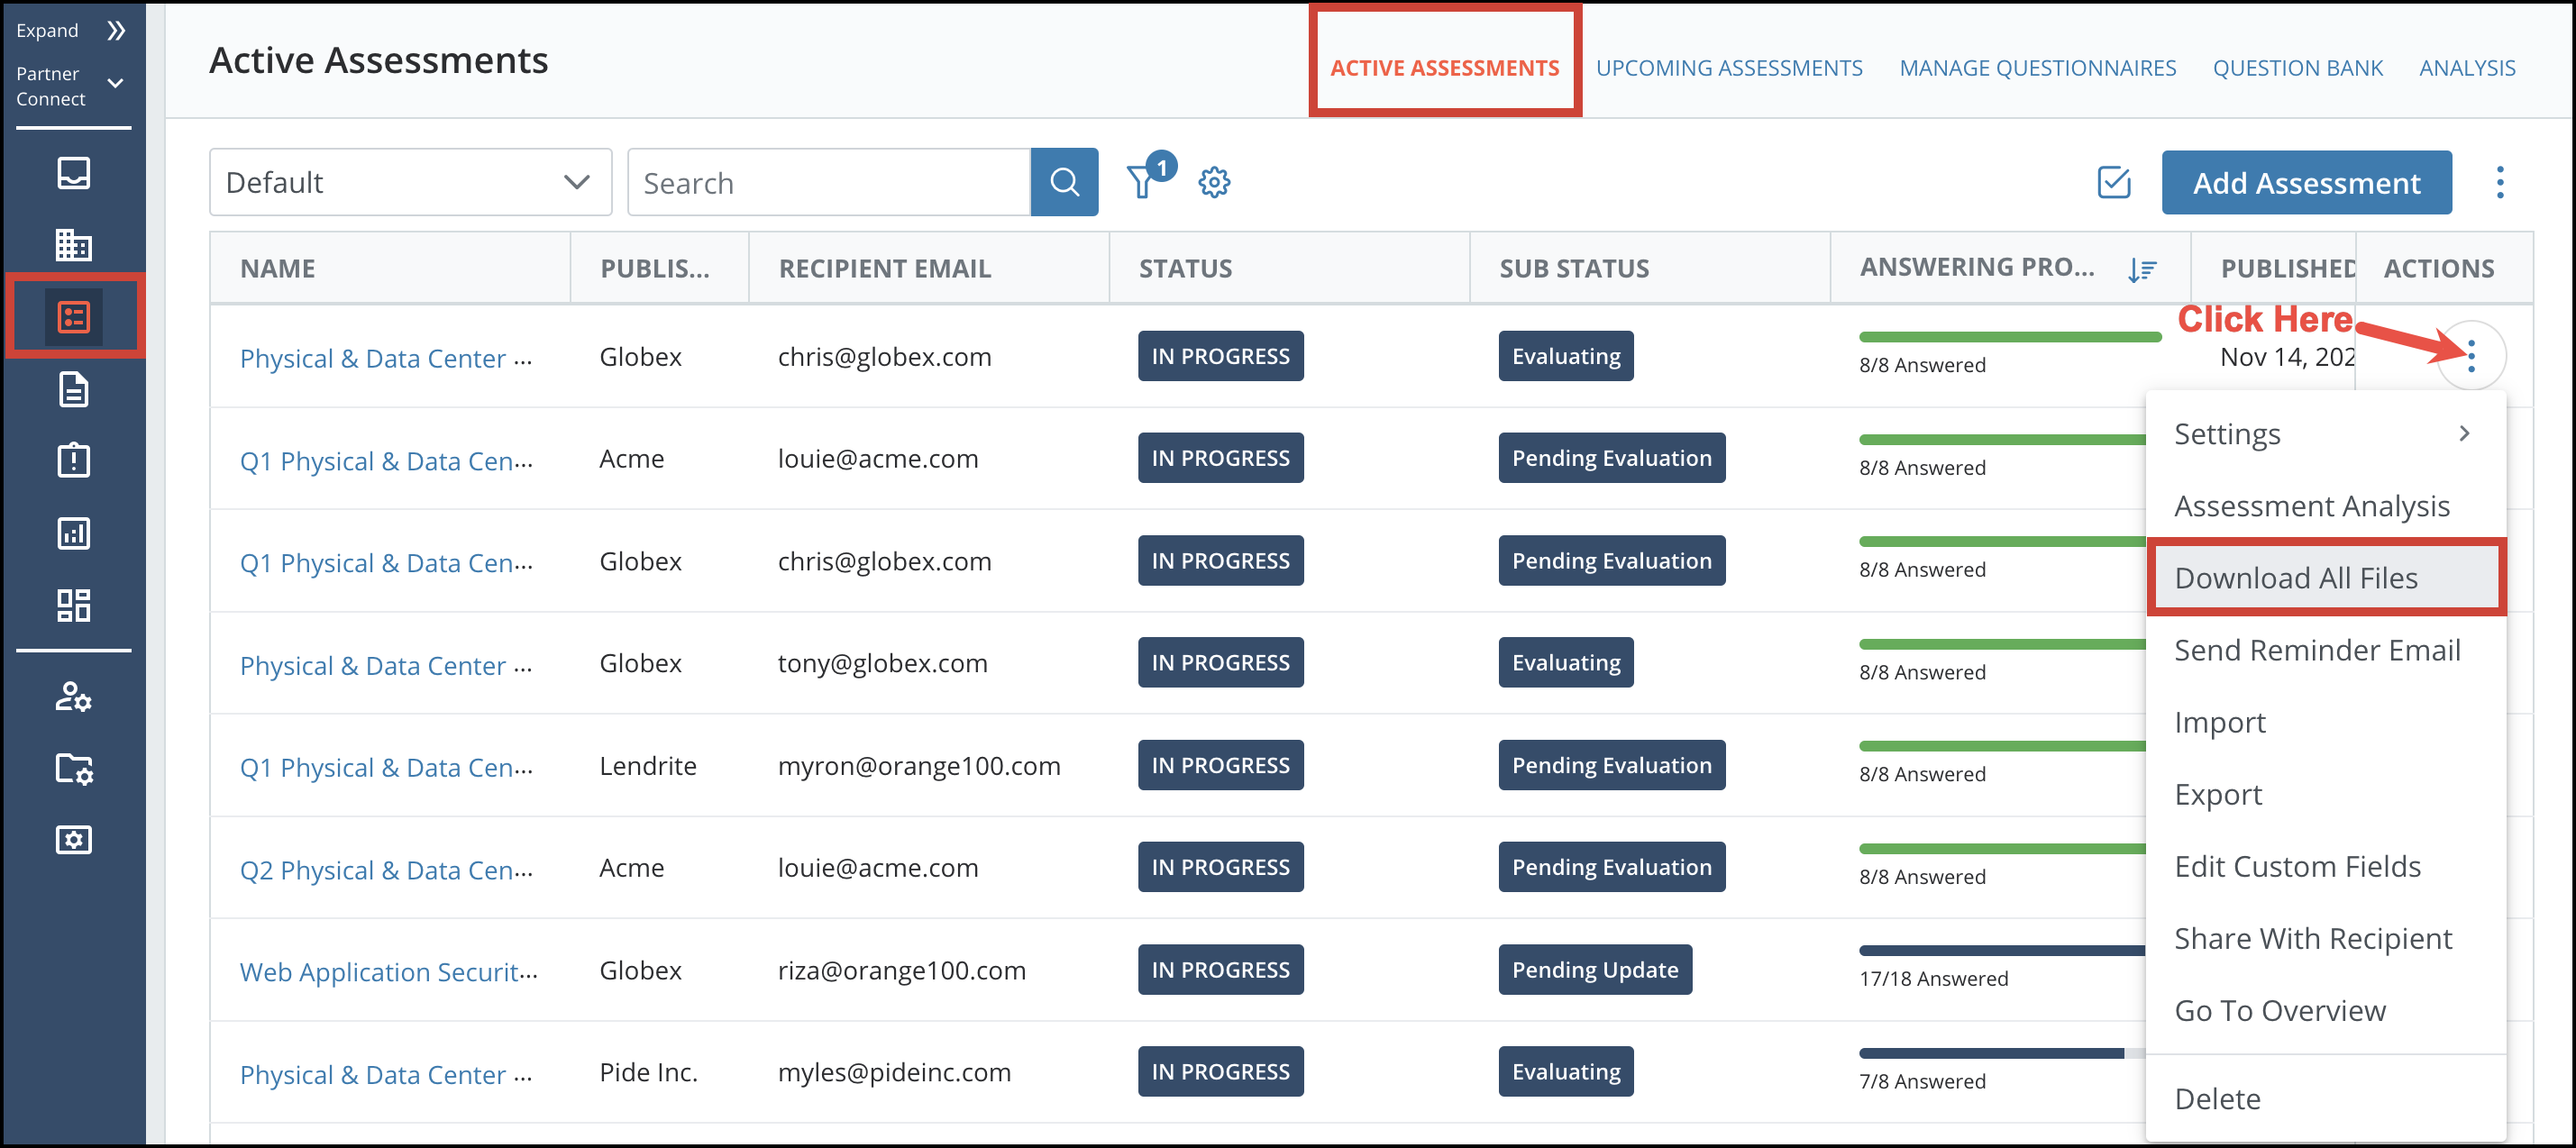Select the Download All Files menu option
2576x1148 pixels.
[x=2297, y=577]
